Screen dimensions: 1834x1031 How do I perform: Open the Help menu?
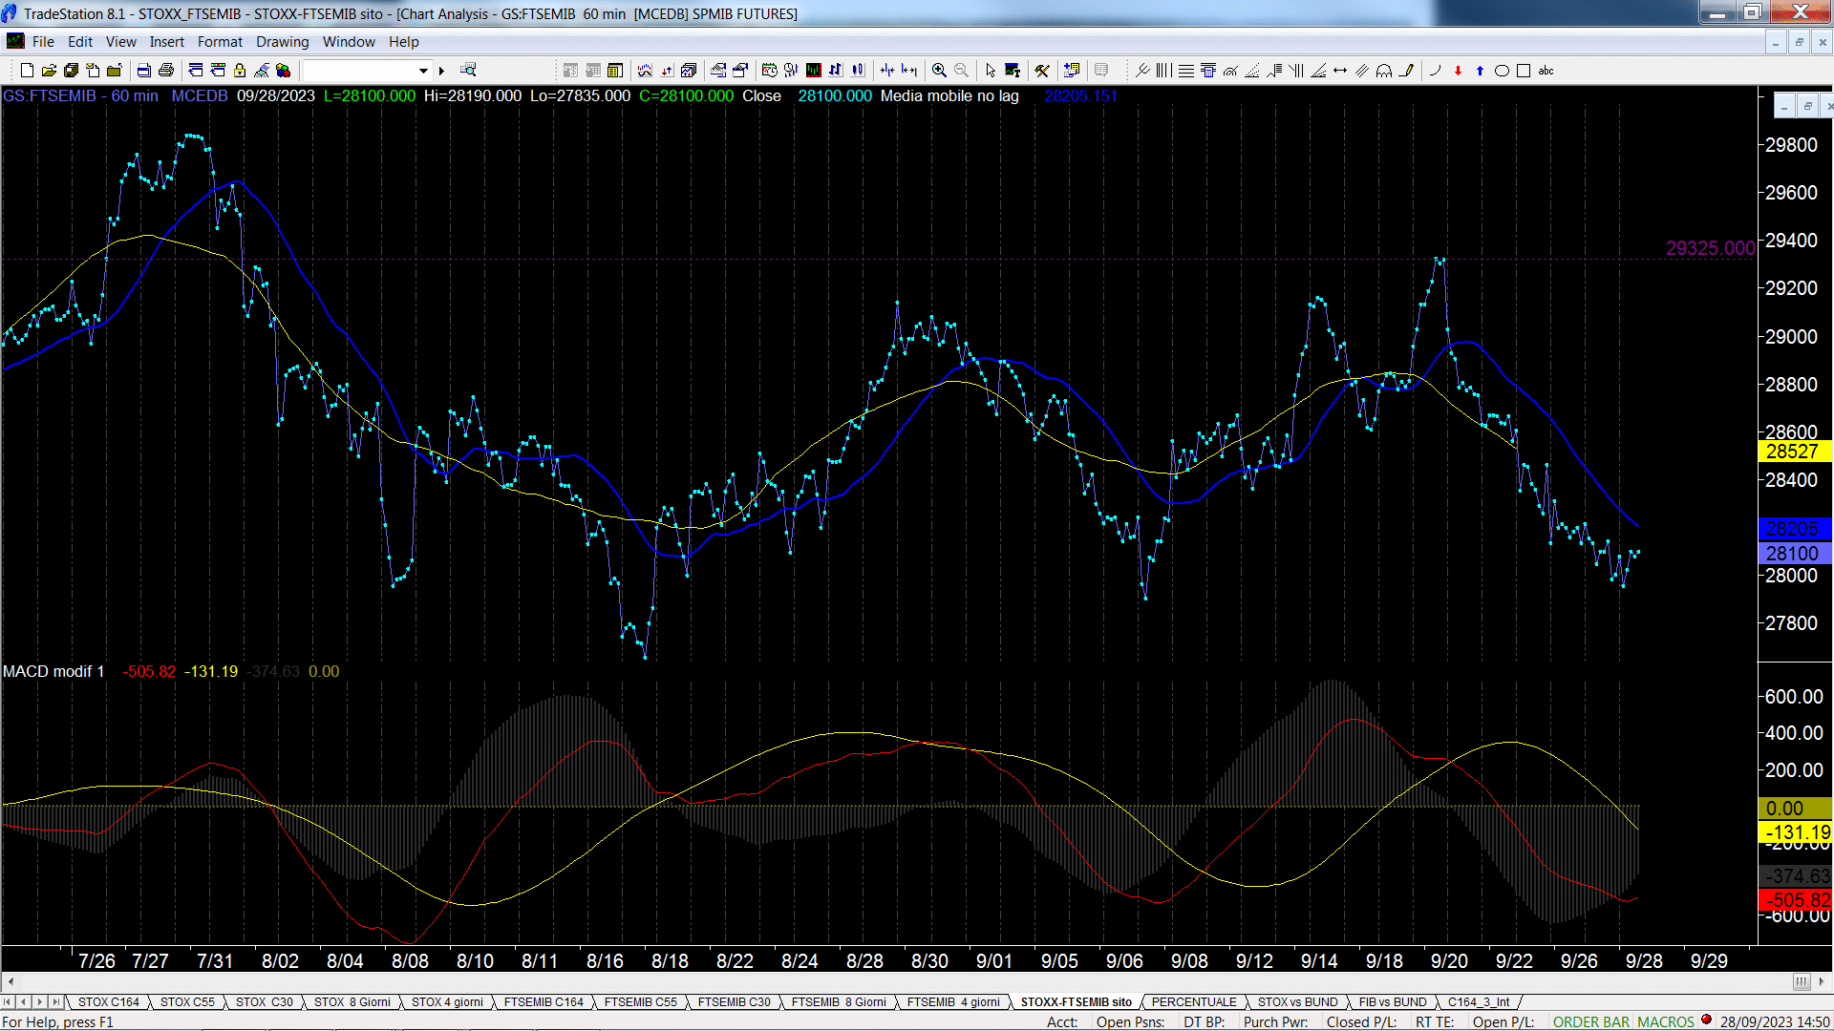tap(404, 41)
